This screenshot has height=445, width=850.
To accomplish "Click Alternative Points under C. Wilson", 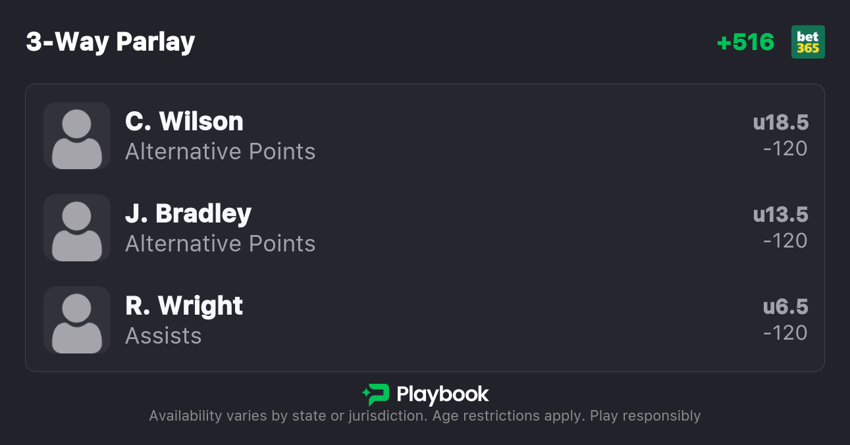I will pyautogui.click(x=221, y=151).
